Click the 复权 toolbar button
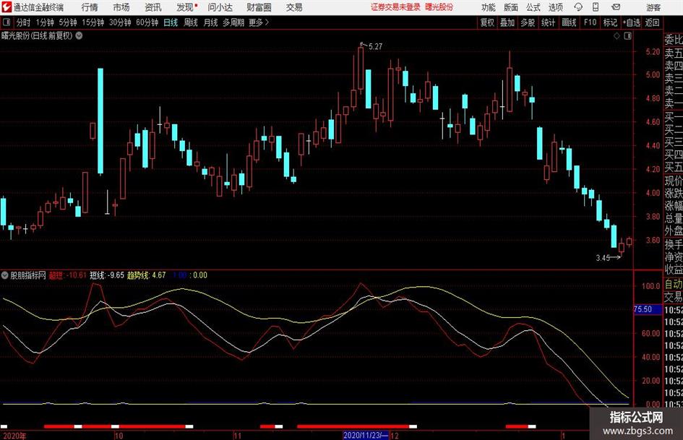 coord(487,22)
